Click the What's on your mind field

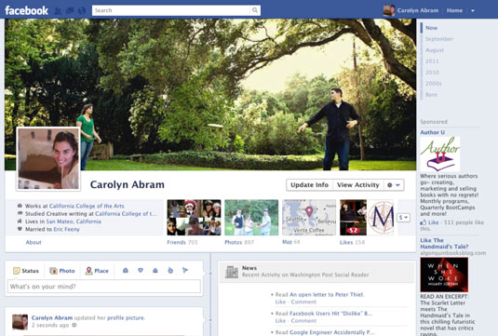(x=104, y=286)
